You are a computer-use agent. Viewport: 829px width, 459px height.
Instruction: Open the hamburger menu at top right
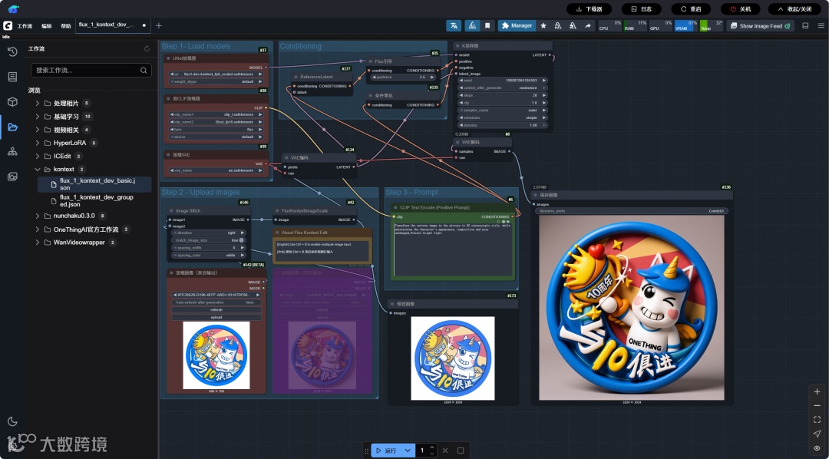[820, 25]
